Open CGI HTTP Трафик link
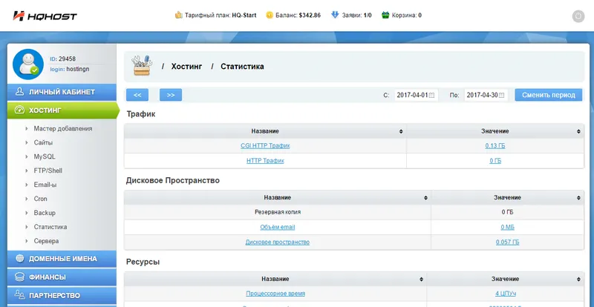Image resolution: width=594 pixels, height=307 pixels. (x=265, y=146)
